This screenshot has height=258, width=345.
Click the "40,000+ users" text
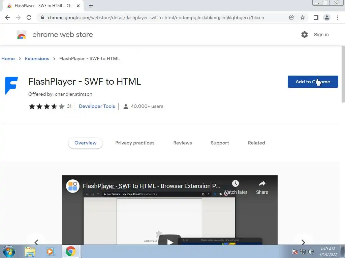click(x=147, y=106)
